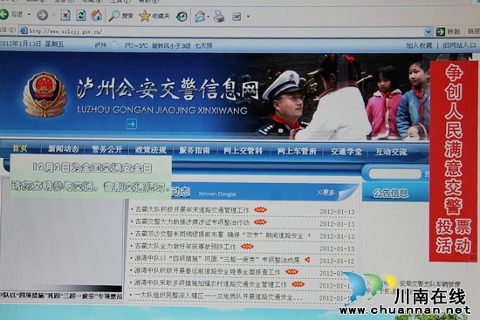Go to the browser Home icon
Viewport: 480px width, 320px height.
(x=96, y=15)
